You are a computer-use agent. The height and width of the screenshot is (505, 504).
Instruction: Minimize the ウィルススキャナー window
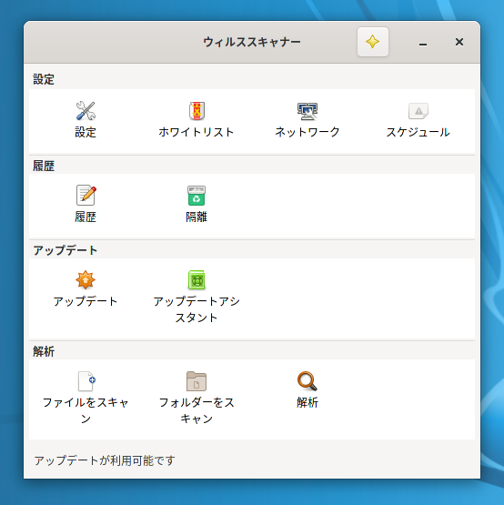(x=423, y=42)
